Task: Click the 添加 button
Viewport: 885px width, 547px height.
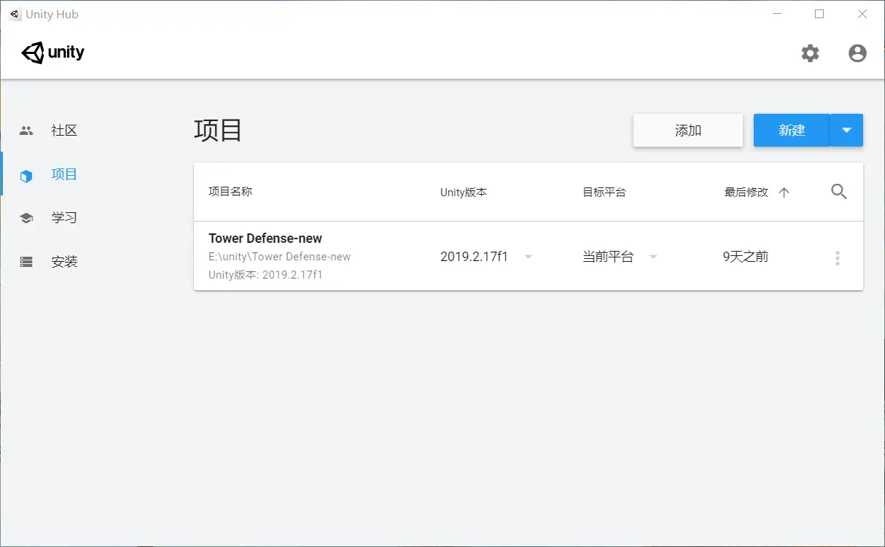Action: 688,130
